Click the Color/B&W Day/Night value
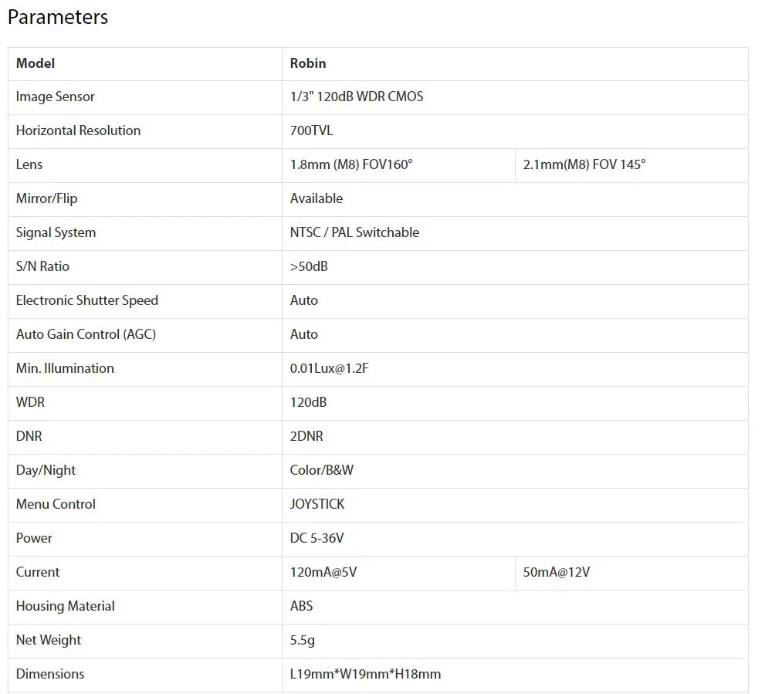Image resolution: width=765 pixels, height=694 pixels. click(x=321, y=470)
